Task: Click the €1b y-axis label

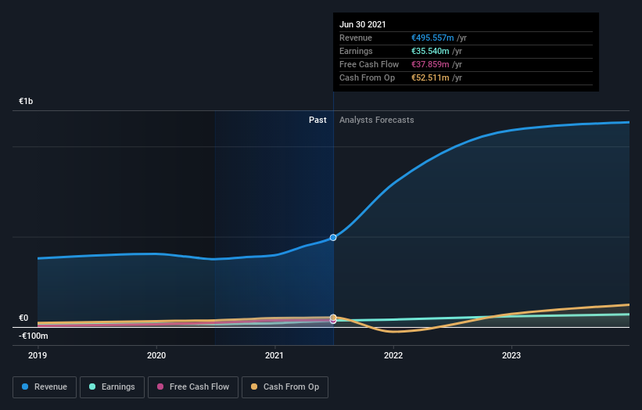Action: (x=26, y=101)
